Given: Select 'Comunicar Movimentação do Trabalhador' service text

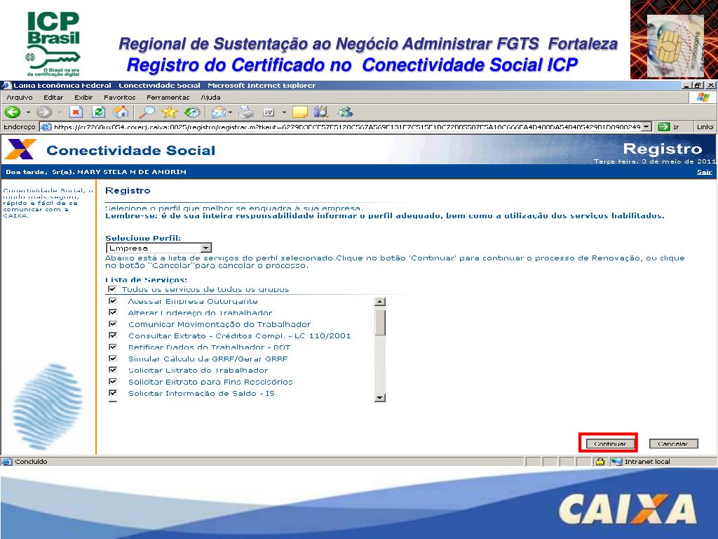Looking at the screenshot, I should (219, 324).
